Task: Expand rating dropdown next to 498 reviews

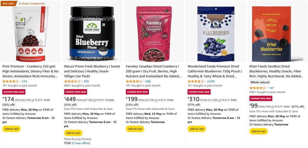Action: point(144,81)
